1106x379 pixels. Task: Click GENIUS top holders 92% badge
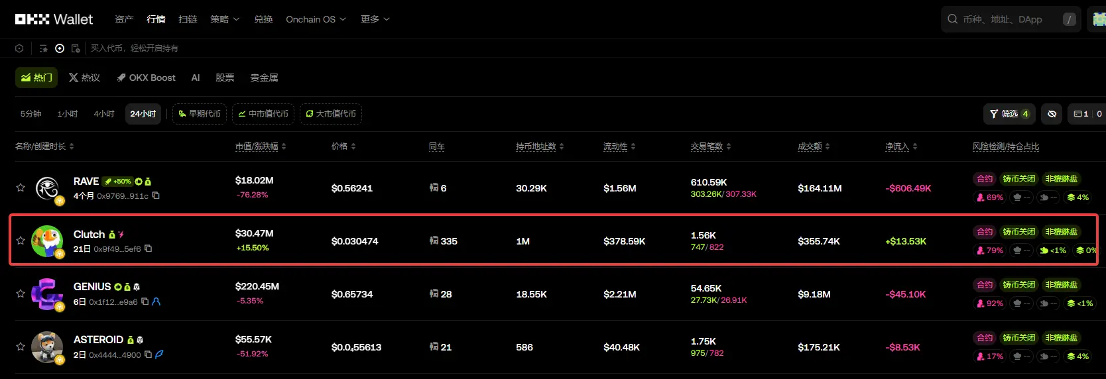click(x=990, y=303)
